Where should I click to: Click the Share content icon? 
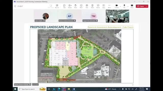coord(132,6)
